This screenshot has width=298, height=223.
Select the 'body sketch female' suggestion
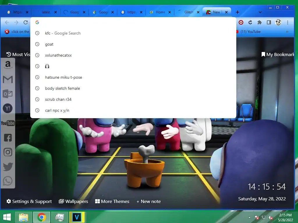tap(133, 88)
